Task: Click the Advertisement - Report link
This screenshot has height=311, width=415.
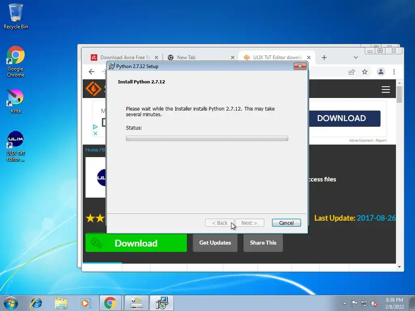Action: click(368, 141)
